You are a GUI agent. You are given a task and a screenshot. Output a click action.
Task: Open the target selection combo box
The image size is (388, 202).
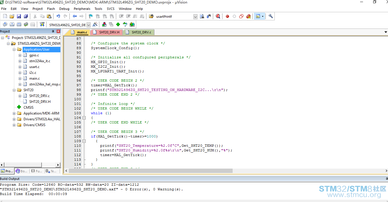pyautogui.click(x=69, y=25)
